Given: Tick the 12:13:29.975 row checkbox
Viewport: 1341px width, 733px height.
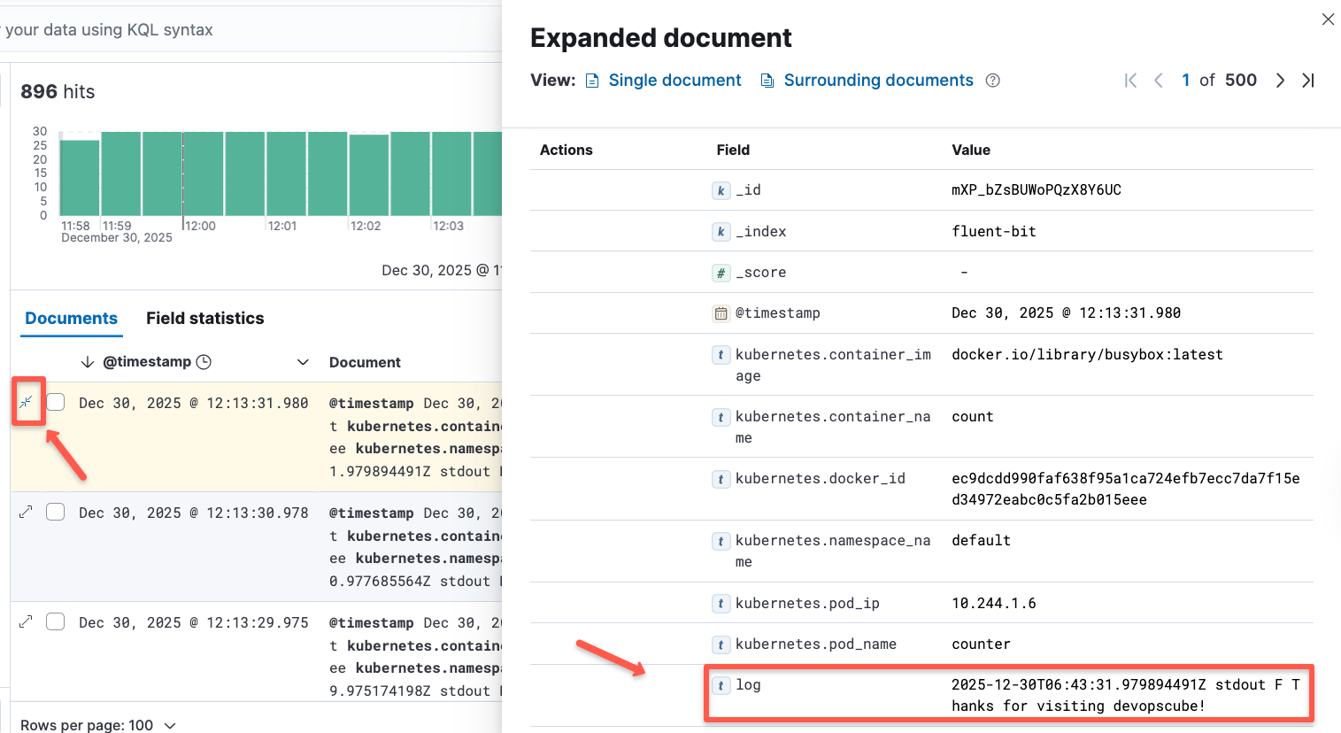Looking at the screenshot, I should coord(56,621).
